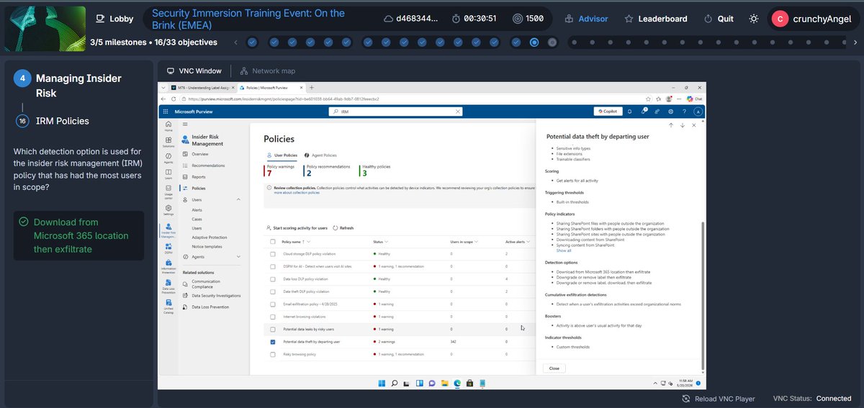Open the Lobby from the top bar
Viewport: 864px width, 408px height.
(114, 19)
